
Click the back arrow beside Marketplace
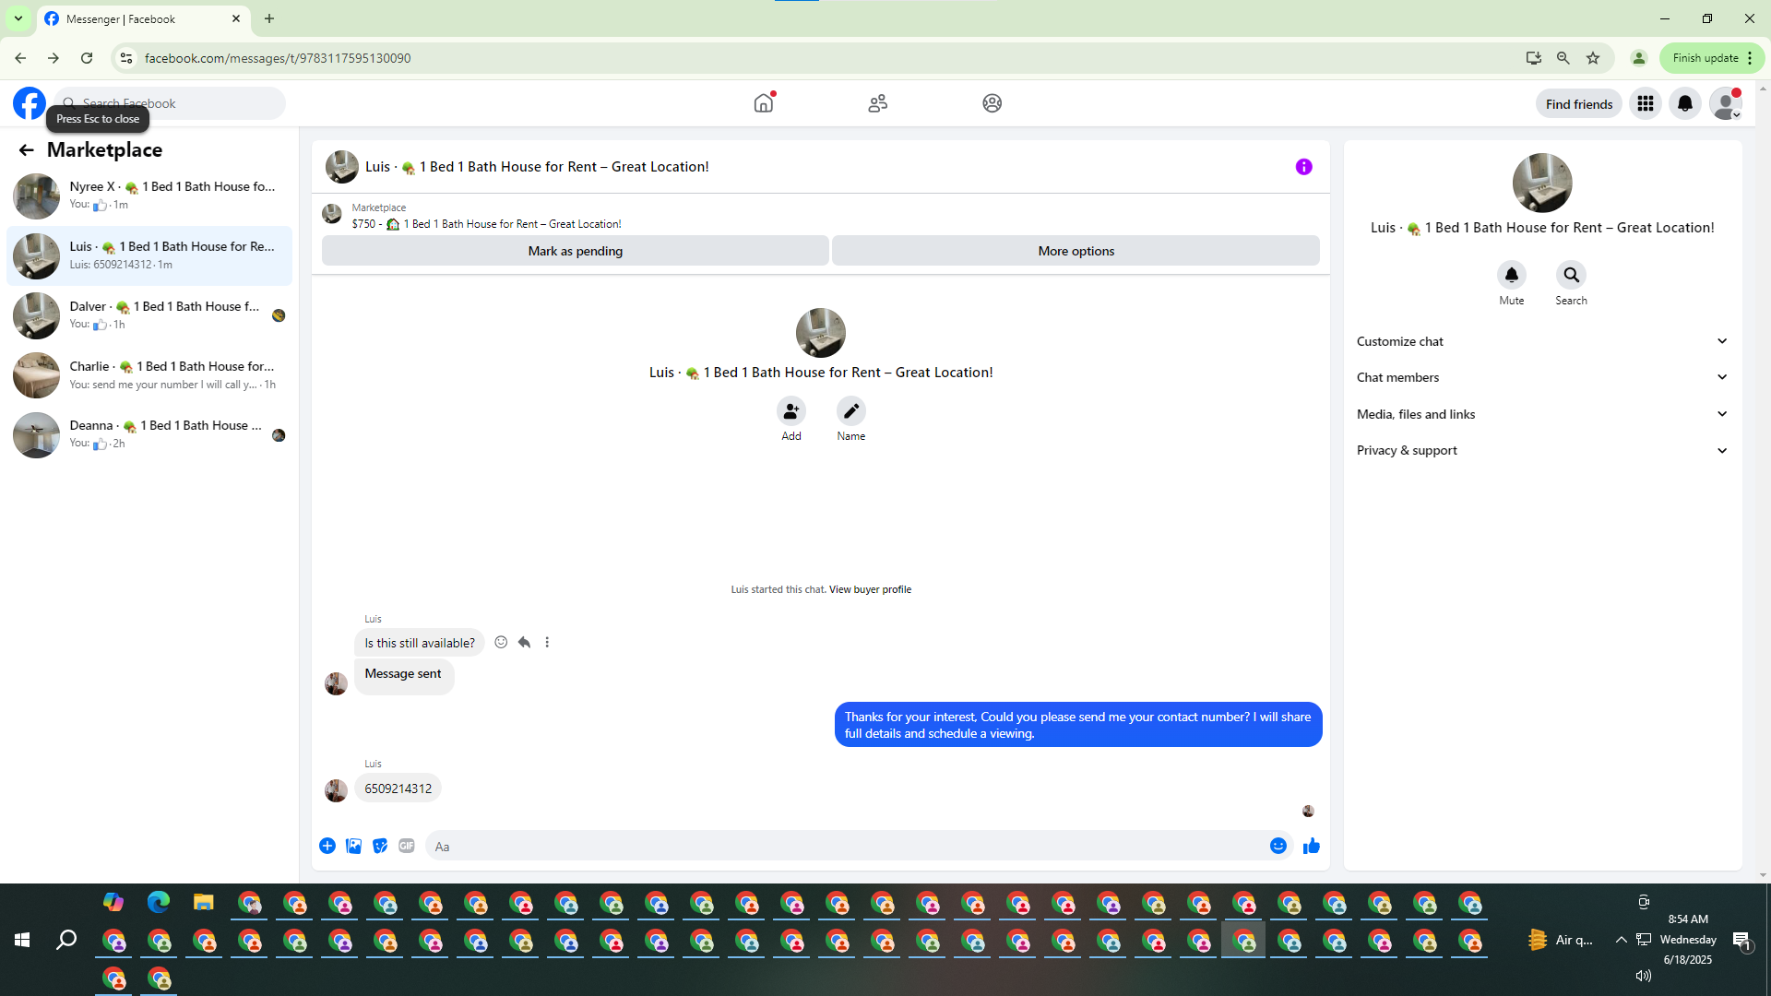coord(26,150)
